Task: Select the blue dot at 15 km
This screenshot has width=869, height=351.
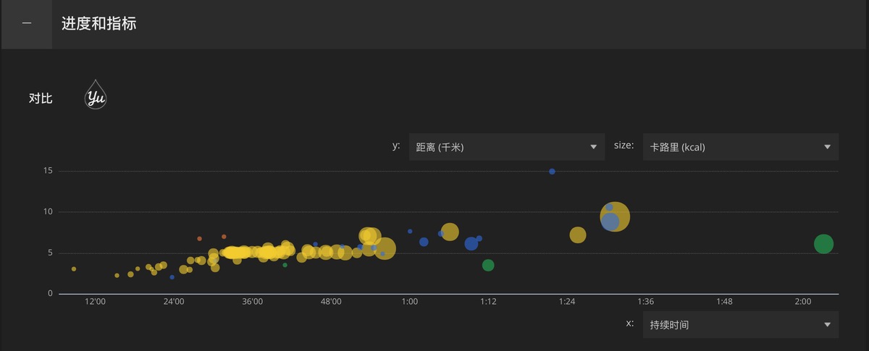Action: coord(552,172)
